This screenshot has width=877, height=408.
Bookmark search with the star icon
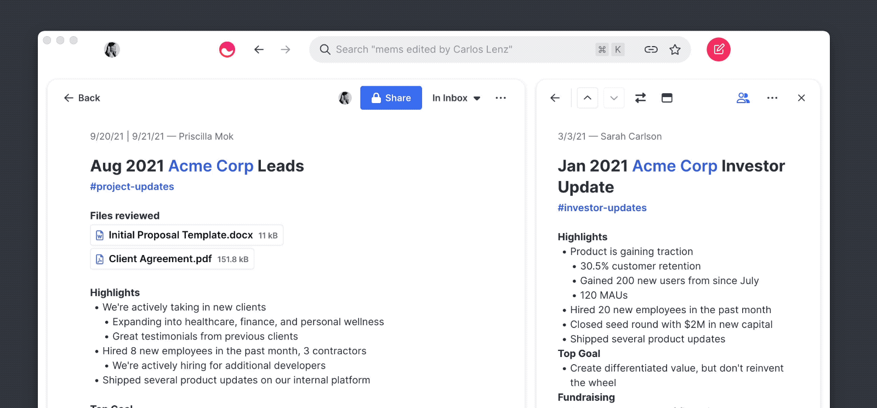675,49
